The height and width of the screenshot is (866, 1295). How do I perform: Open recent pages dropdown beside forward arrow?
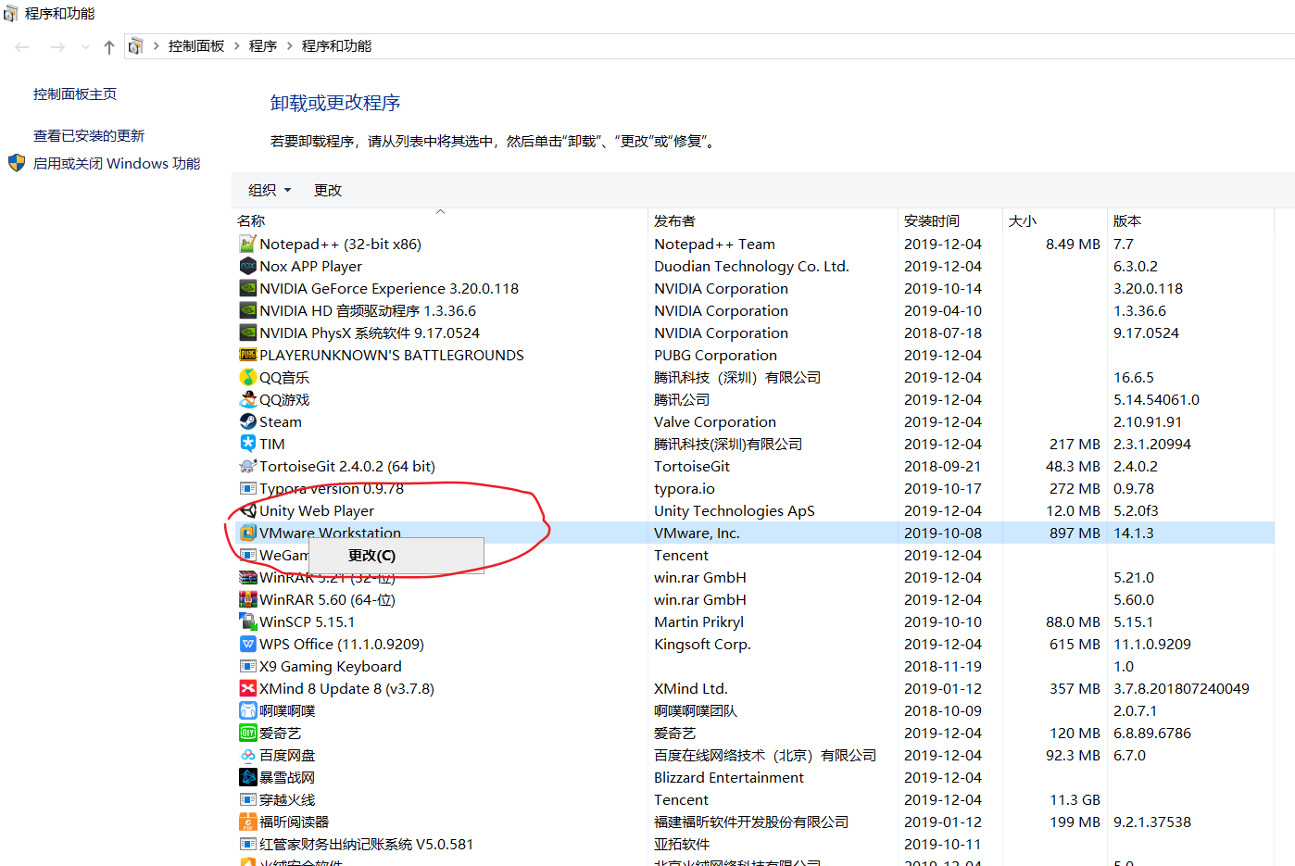(85, 46)
